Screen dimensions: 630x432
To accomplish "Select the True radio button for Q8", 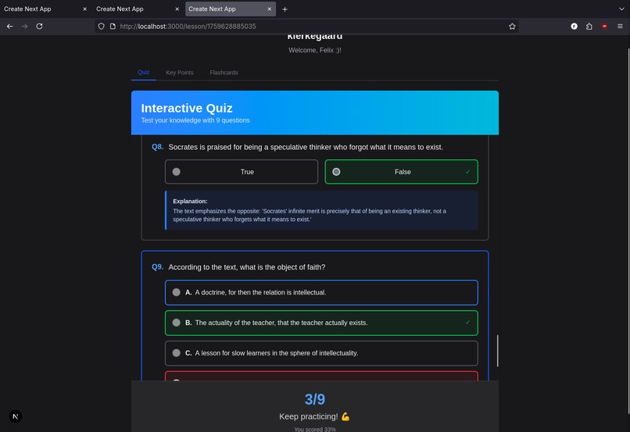I will pyautogui.click(x=177, y=172).
